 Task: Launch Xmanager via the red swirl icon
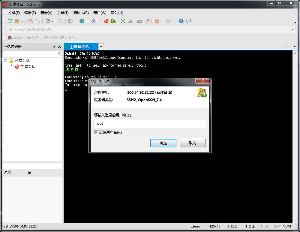click(x=106, y=21)
